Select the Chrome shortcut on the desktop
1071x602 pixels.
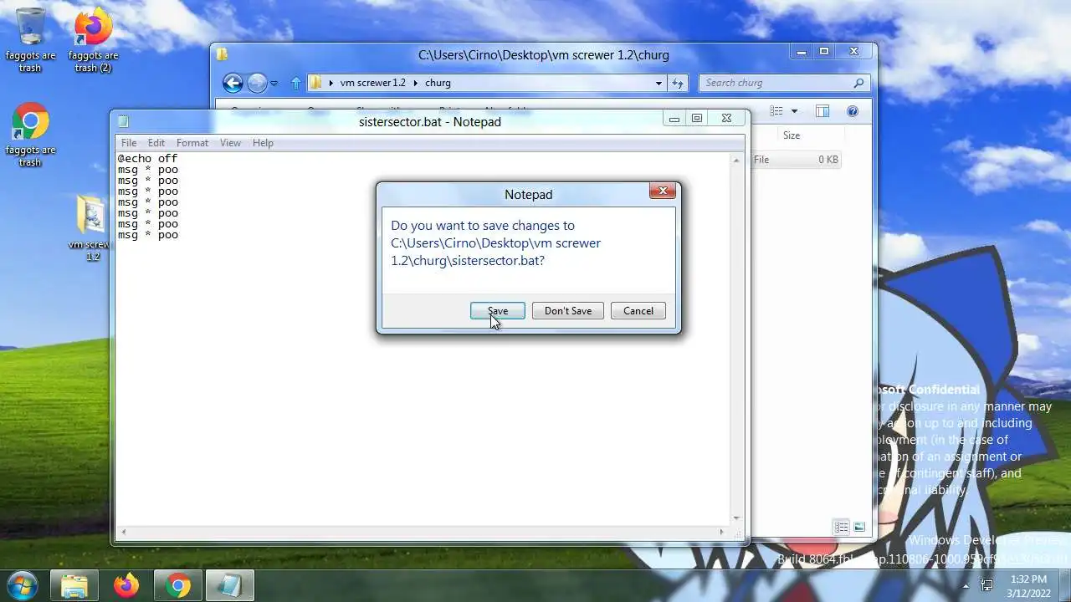(x=30, y=135)
